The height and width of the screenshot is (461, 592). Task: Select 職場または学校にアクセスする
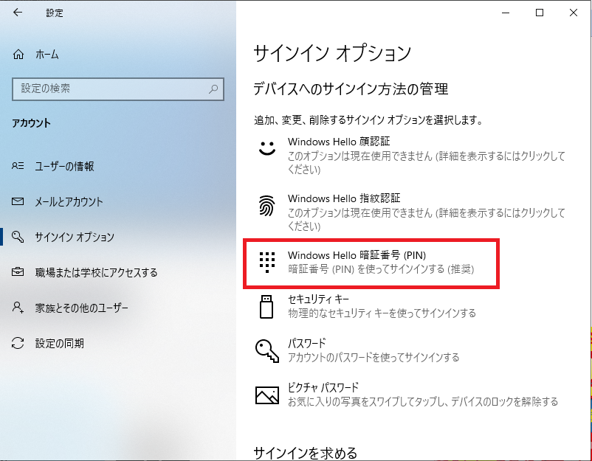[96, 272]
